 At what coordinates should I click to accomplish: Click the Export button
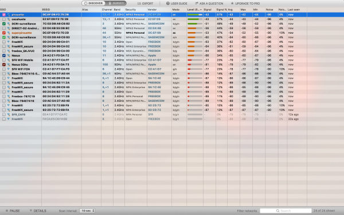(x=145, y=3)
